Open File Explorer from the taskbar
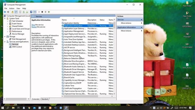Image resolution: width=195 pixels, height=110 pixels. click(13, 108)
